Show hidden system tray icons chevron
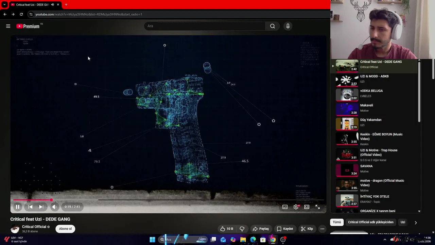Screen dimensions: 435x245 tap(385, 240)
